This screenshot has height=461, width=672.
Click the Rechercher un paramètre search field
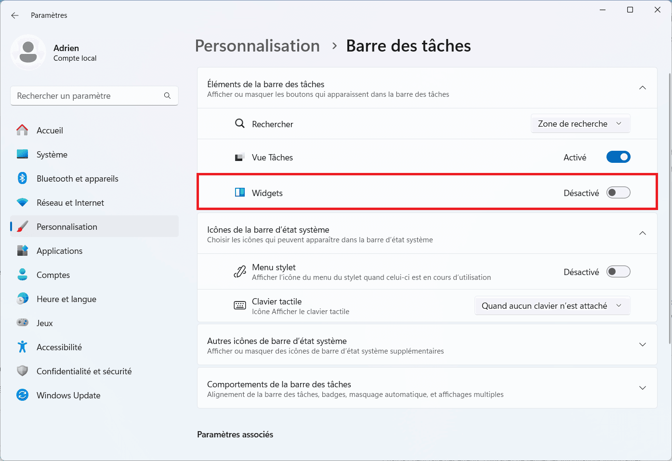coord(94,96)
